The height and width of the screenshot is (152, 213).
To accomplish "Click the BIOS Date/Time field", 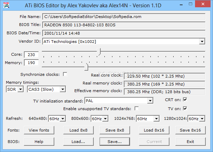I will point(124,33).
